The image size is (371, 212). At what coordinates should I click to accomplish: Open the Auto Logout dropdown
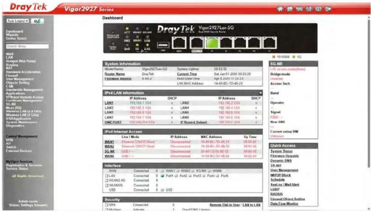[18, 21]
